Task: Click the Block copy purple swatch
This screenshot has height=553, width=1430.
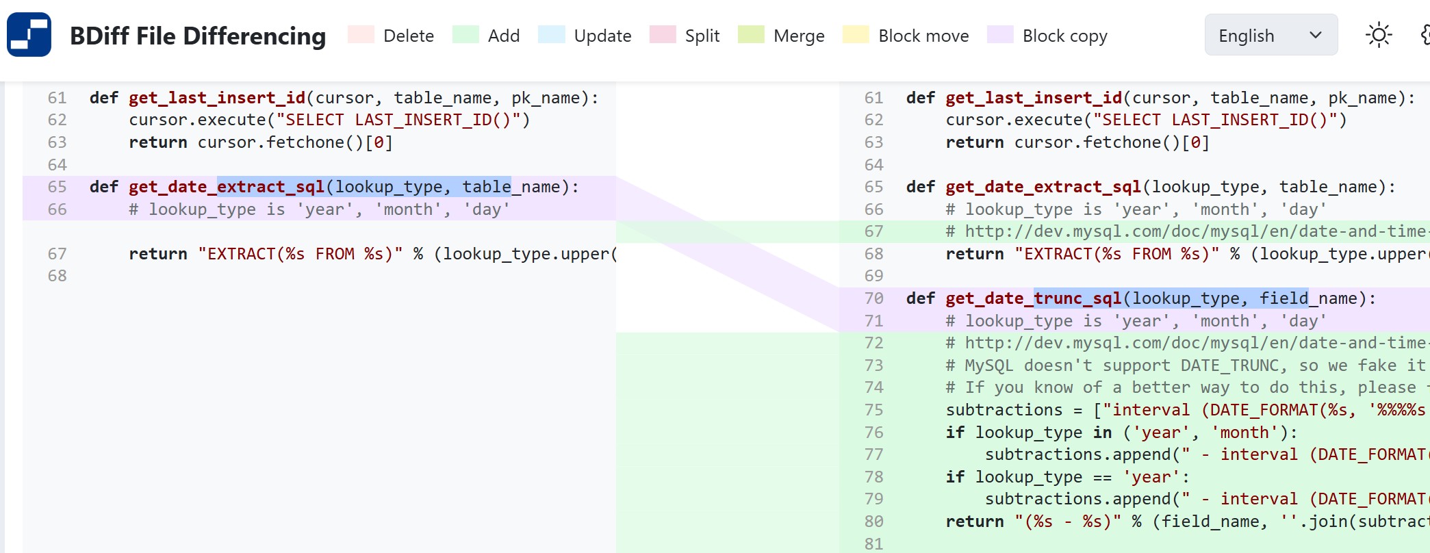Action: coord(1000,35)
